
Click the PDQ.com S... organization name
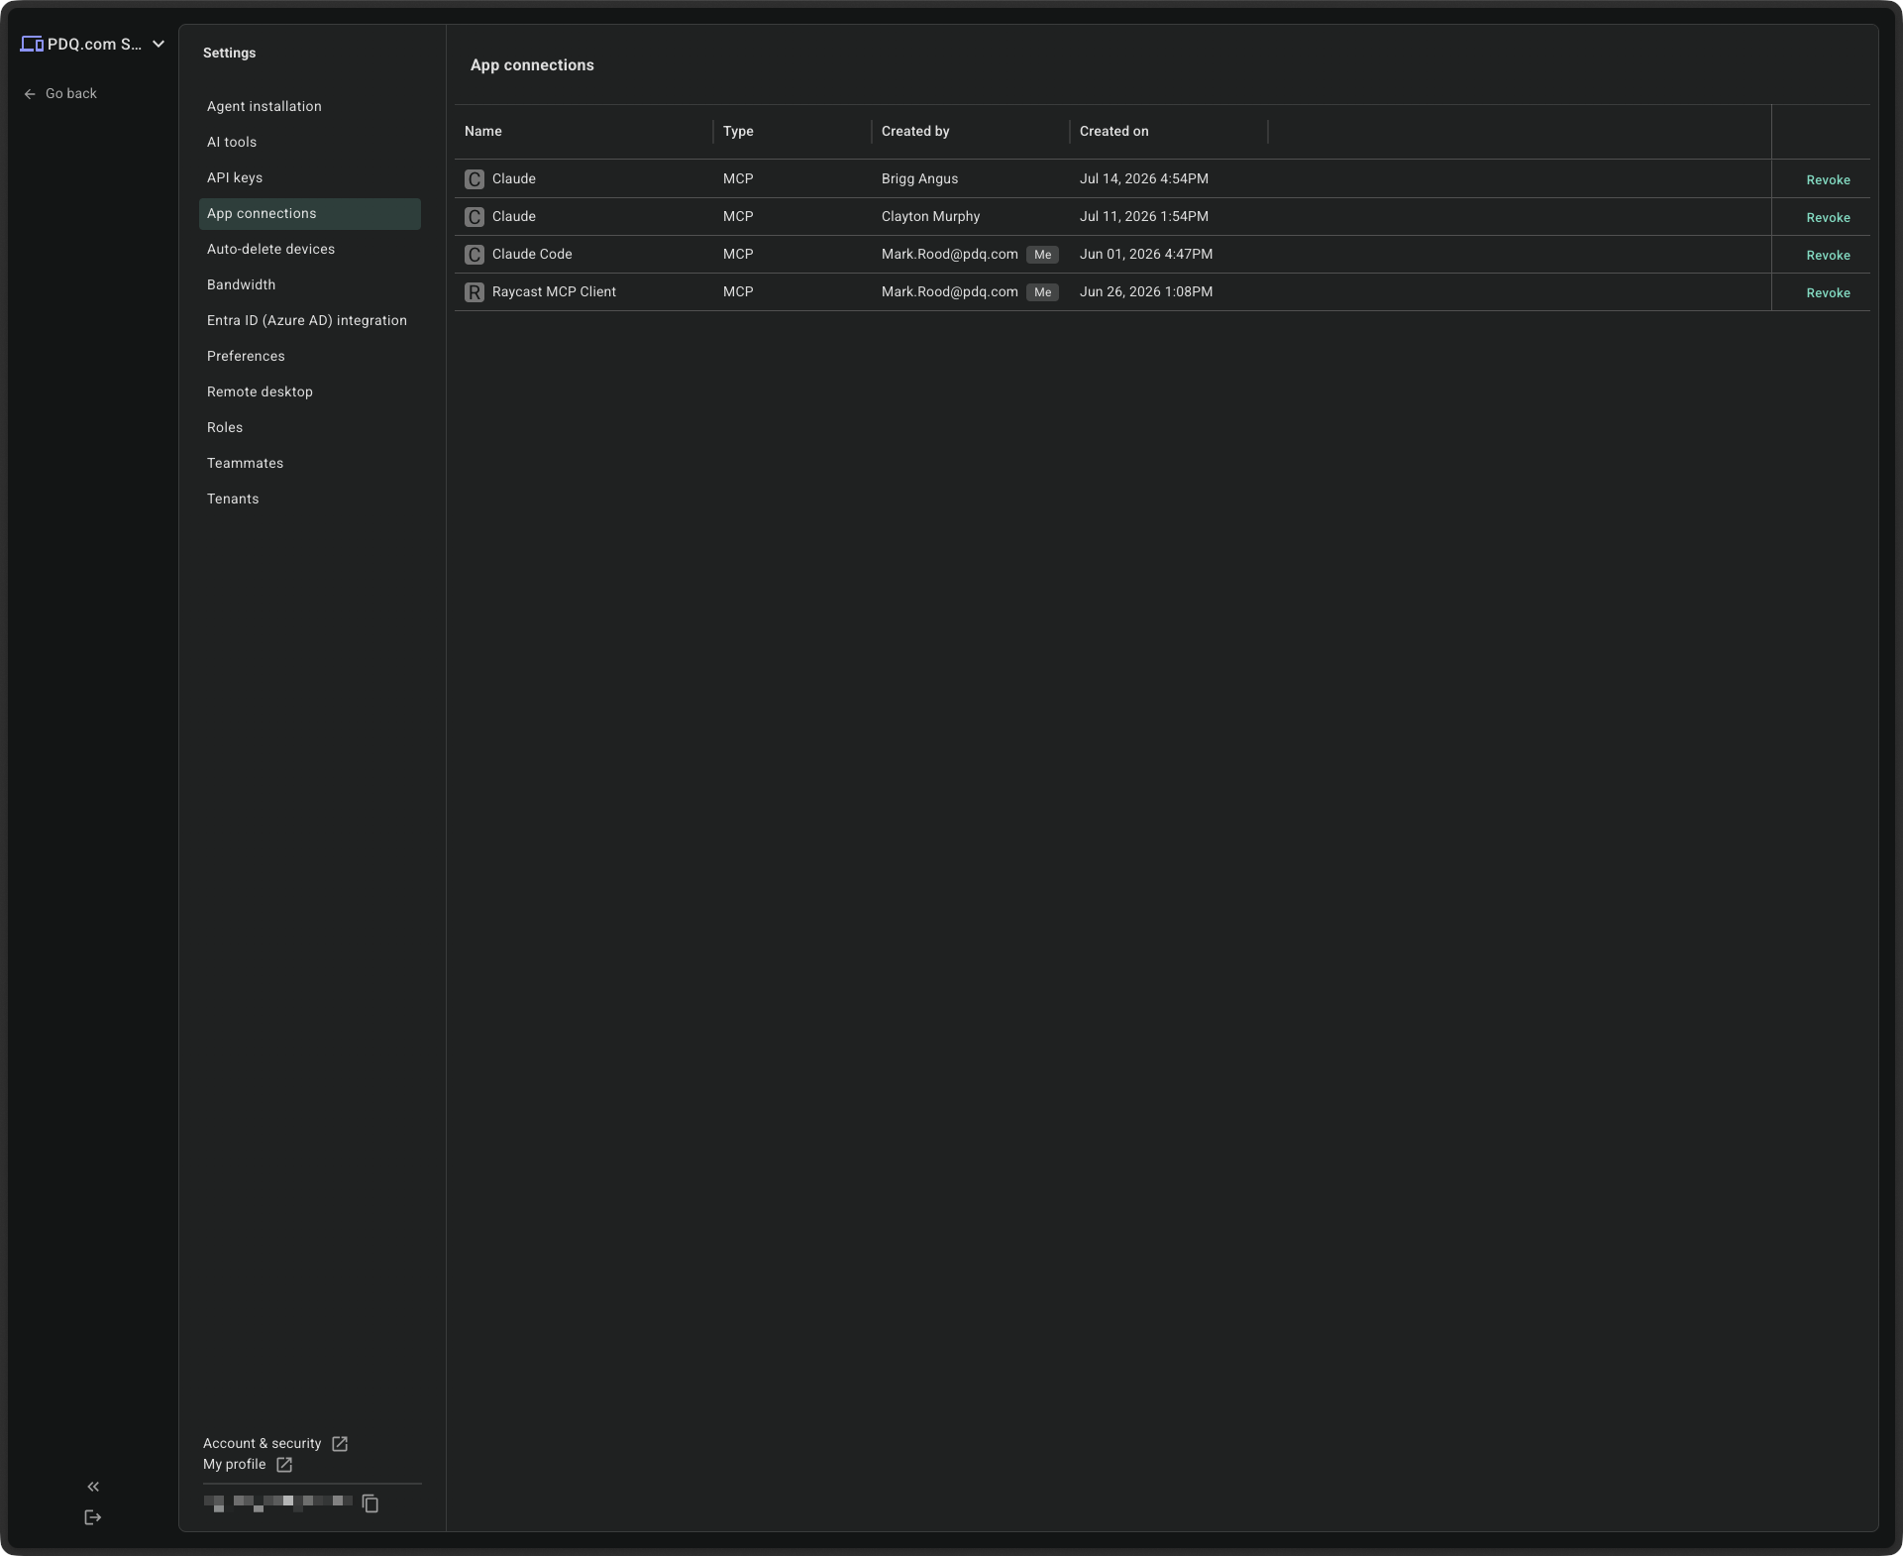[x=95, y=45]
